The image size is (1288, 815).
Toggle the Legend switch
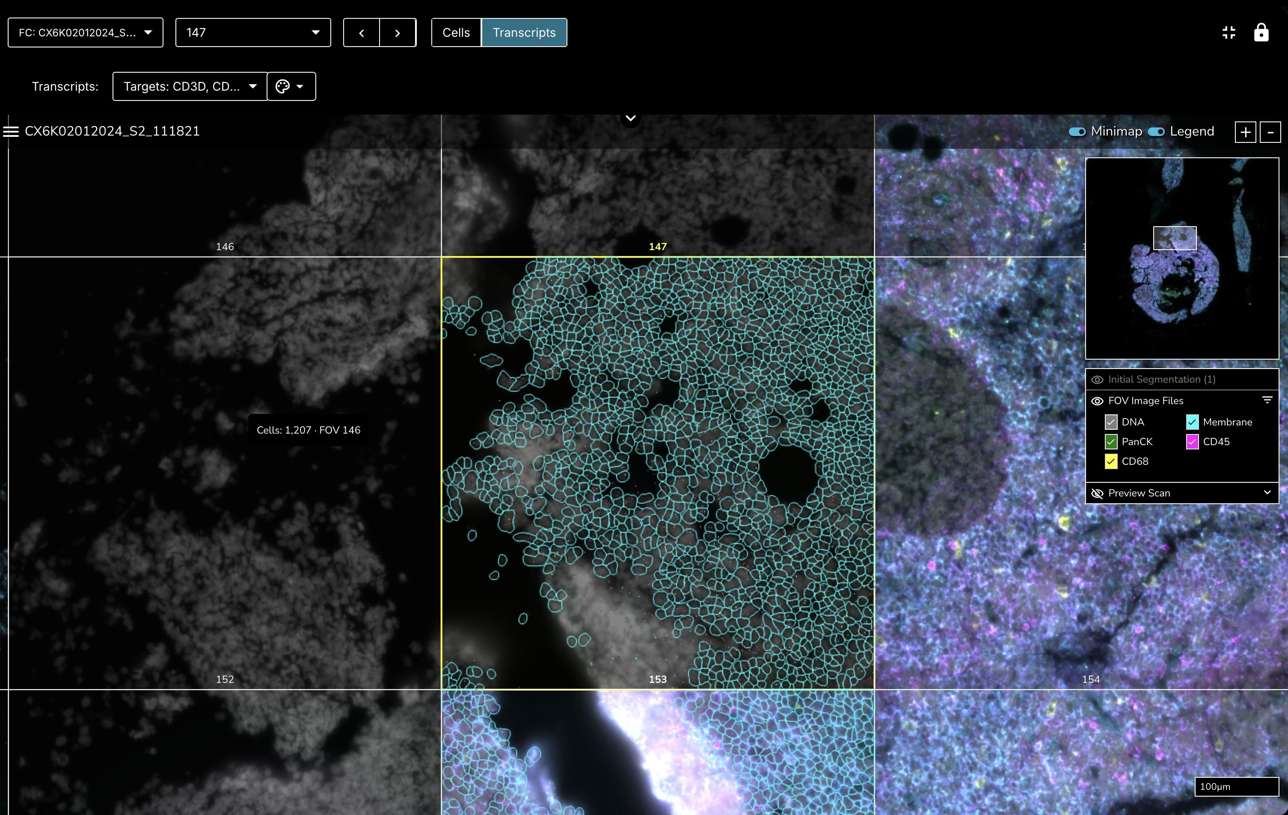pyautogui.click(x=1156, y=131)
